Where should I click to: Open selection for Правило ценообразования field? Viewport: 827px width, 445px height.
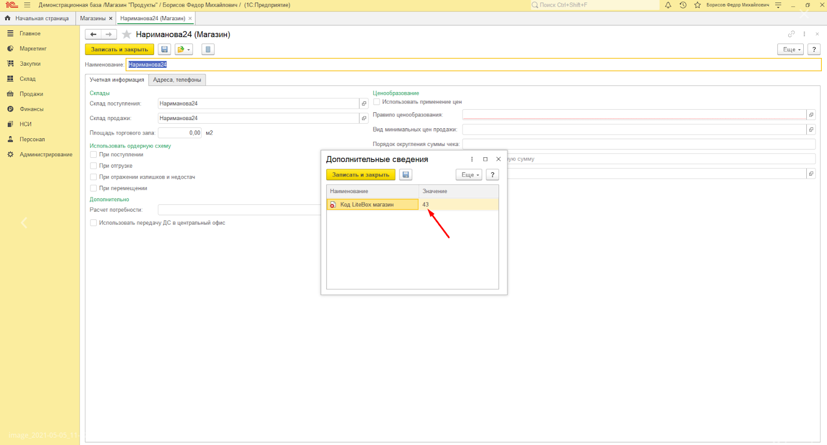coord(811,115)
